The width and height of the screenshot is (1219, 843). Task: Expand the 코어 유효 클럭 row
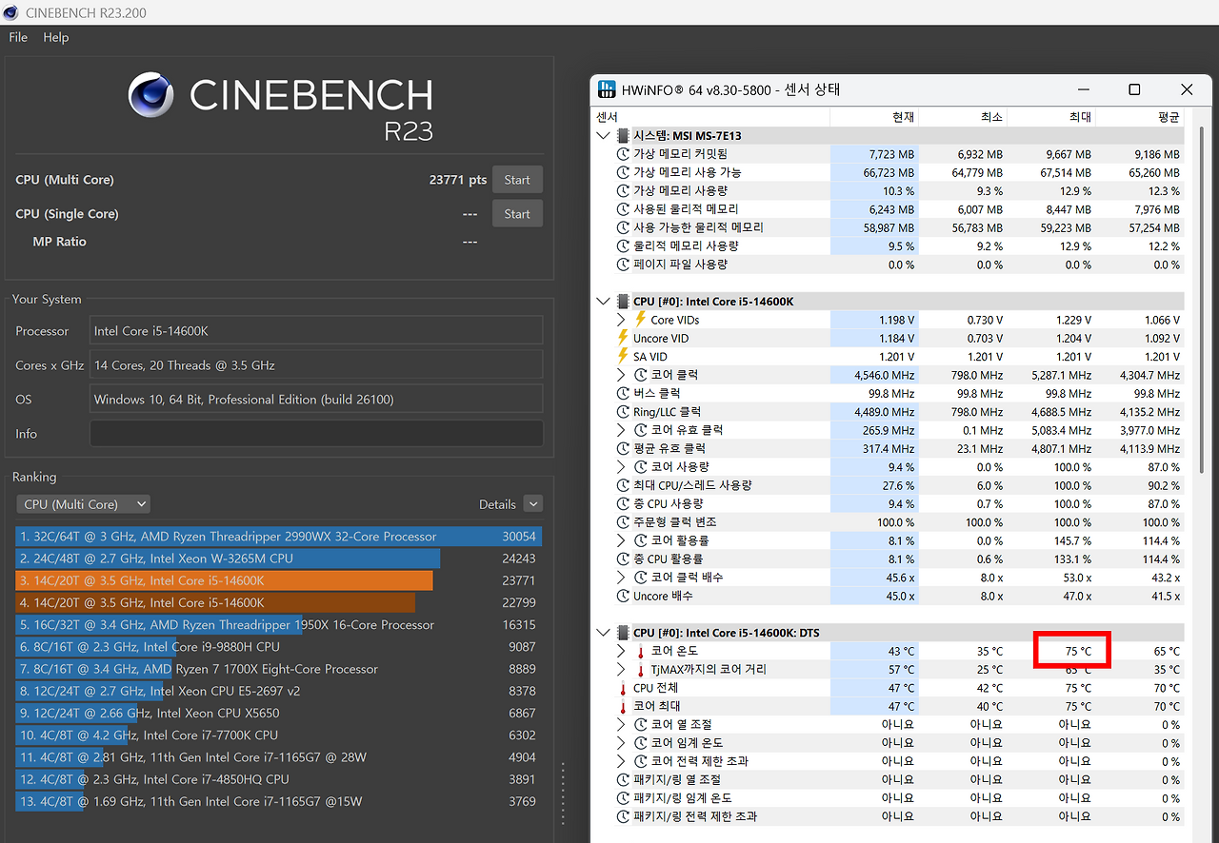click(x=622, y=430)
